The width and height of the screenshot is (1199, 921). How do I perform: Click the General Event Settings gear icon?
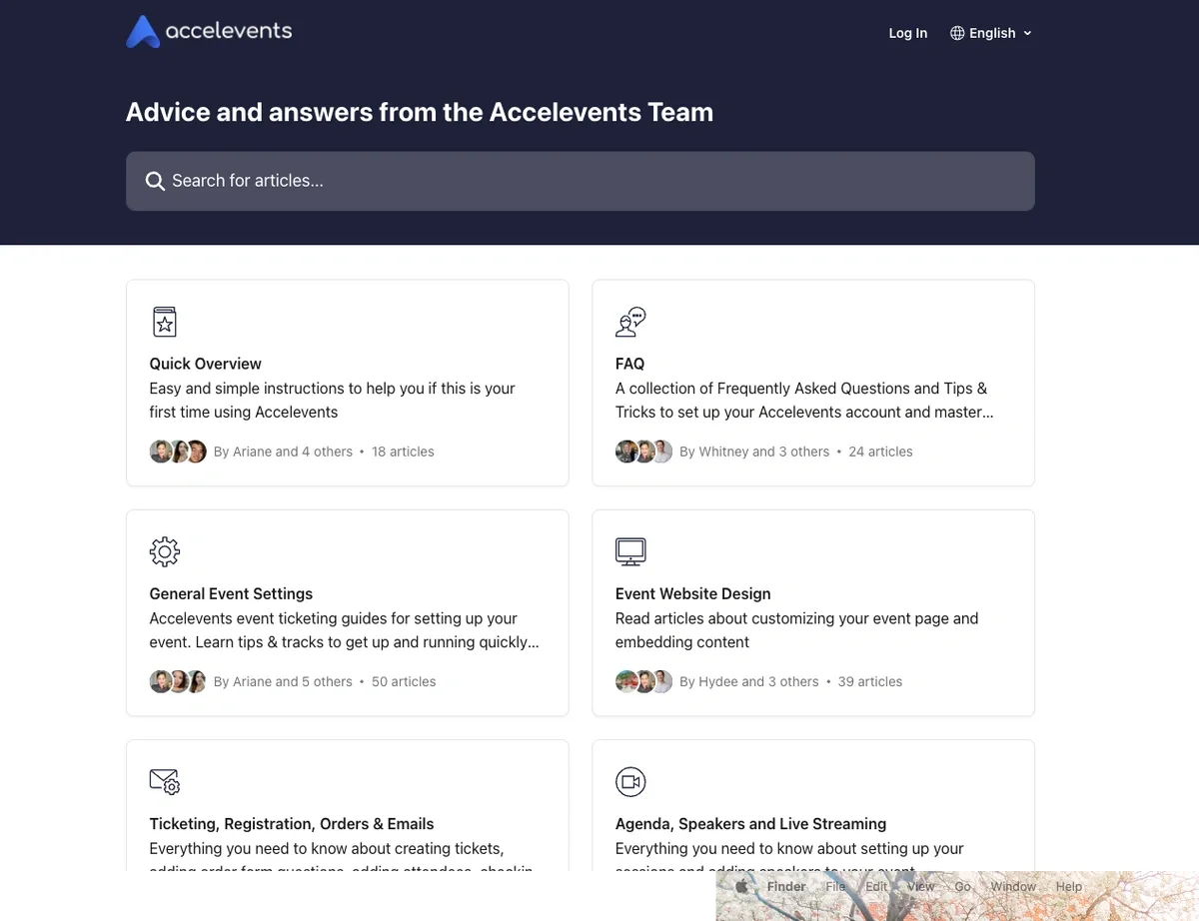coord(164,551)
